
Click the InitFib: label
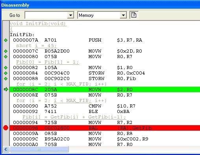[x=22, y=35]
